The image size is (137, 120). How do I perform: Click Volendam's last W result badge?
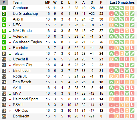(x=132, y=36)
